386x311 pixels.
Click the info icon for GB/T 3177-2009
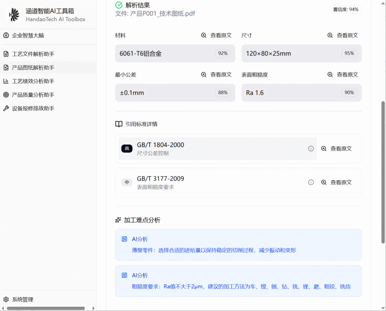[311, 182]
